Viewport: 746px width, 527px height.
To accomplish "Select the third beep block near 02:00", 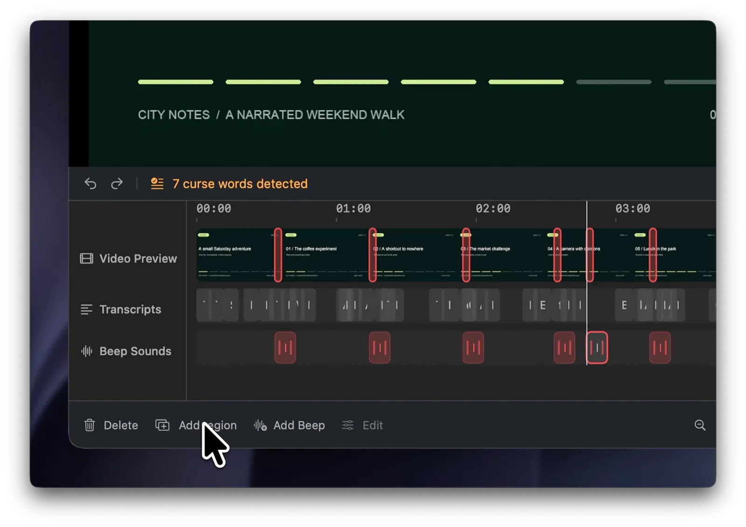I will 473,348.
